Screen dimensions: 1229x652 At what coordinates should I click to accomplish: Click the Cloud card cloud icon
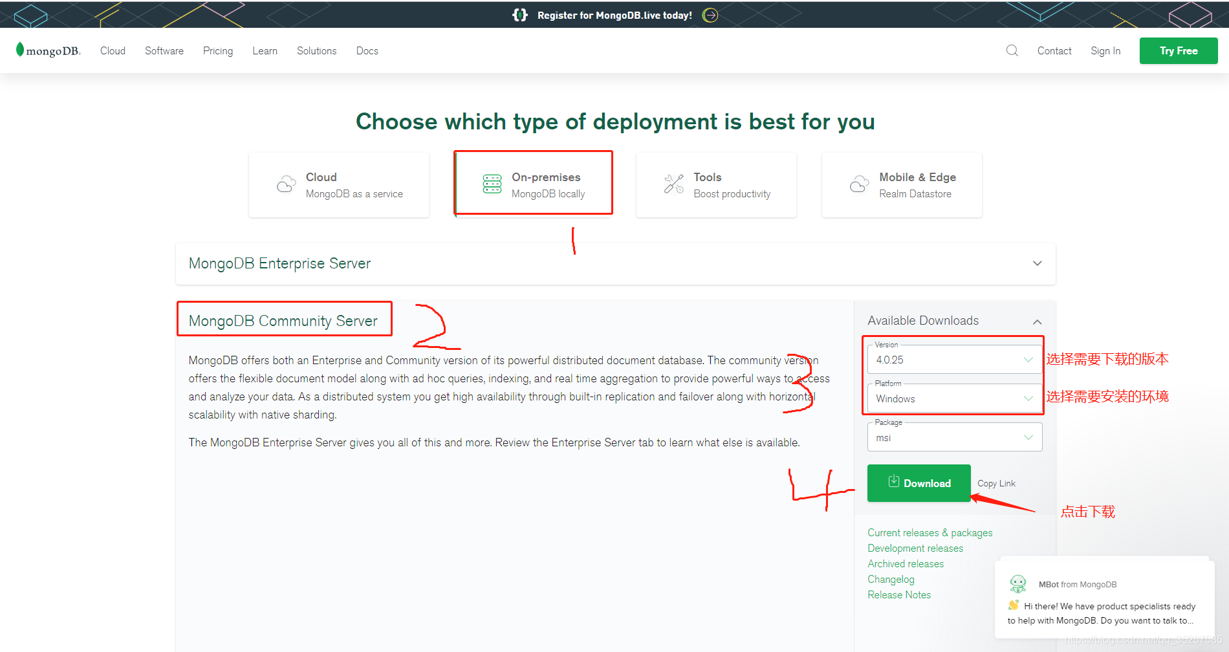[286, 184]
